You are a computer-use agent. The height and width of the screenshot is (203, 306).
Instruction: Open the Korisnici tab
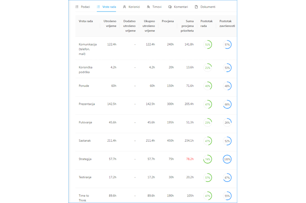point(134,7)
